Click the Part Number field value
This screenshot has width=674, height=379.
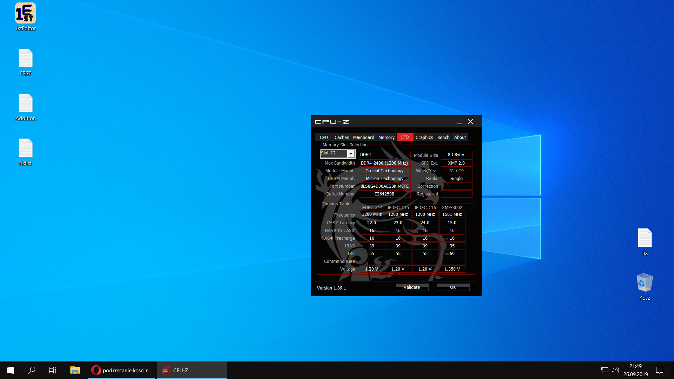384,186
